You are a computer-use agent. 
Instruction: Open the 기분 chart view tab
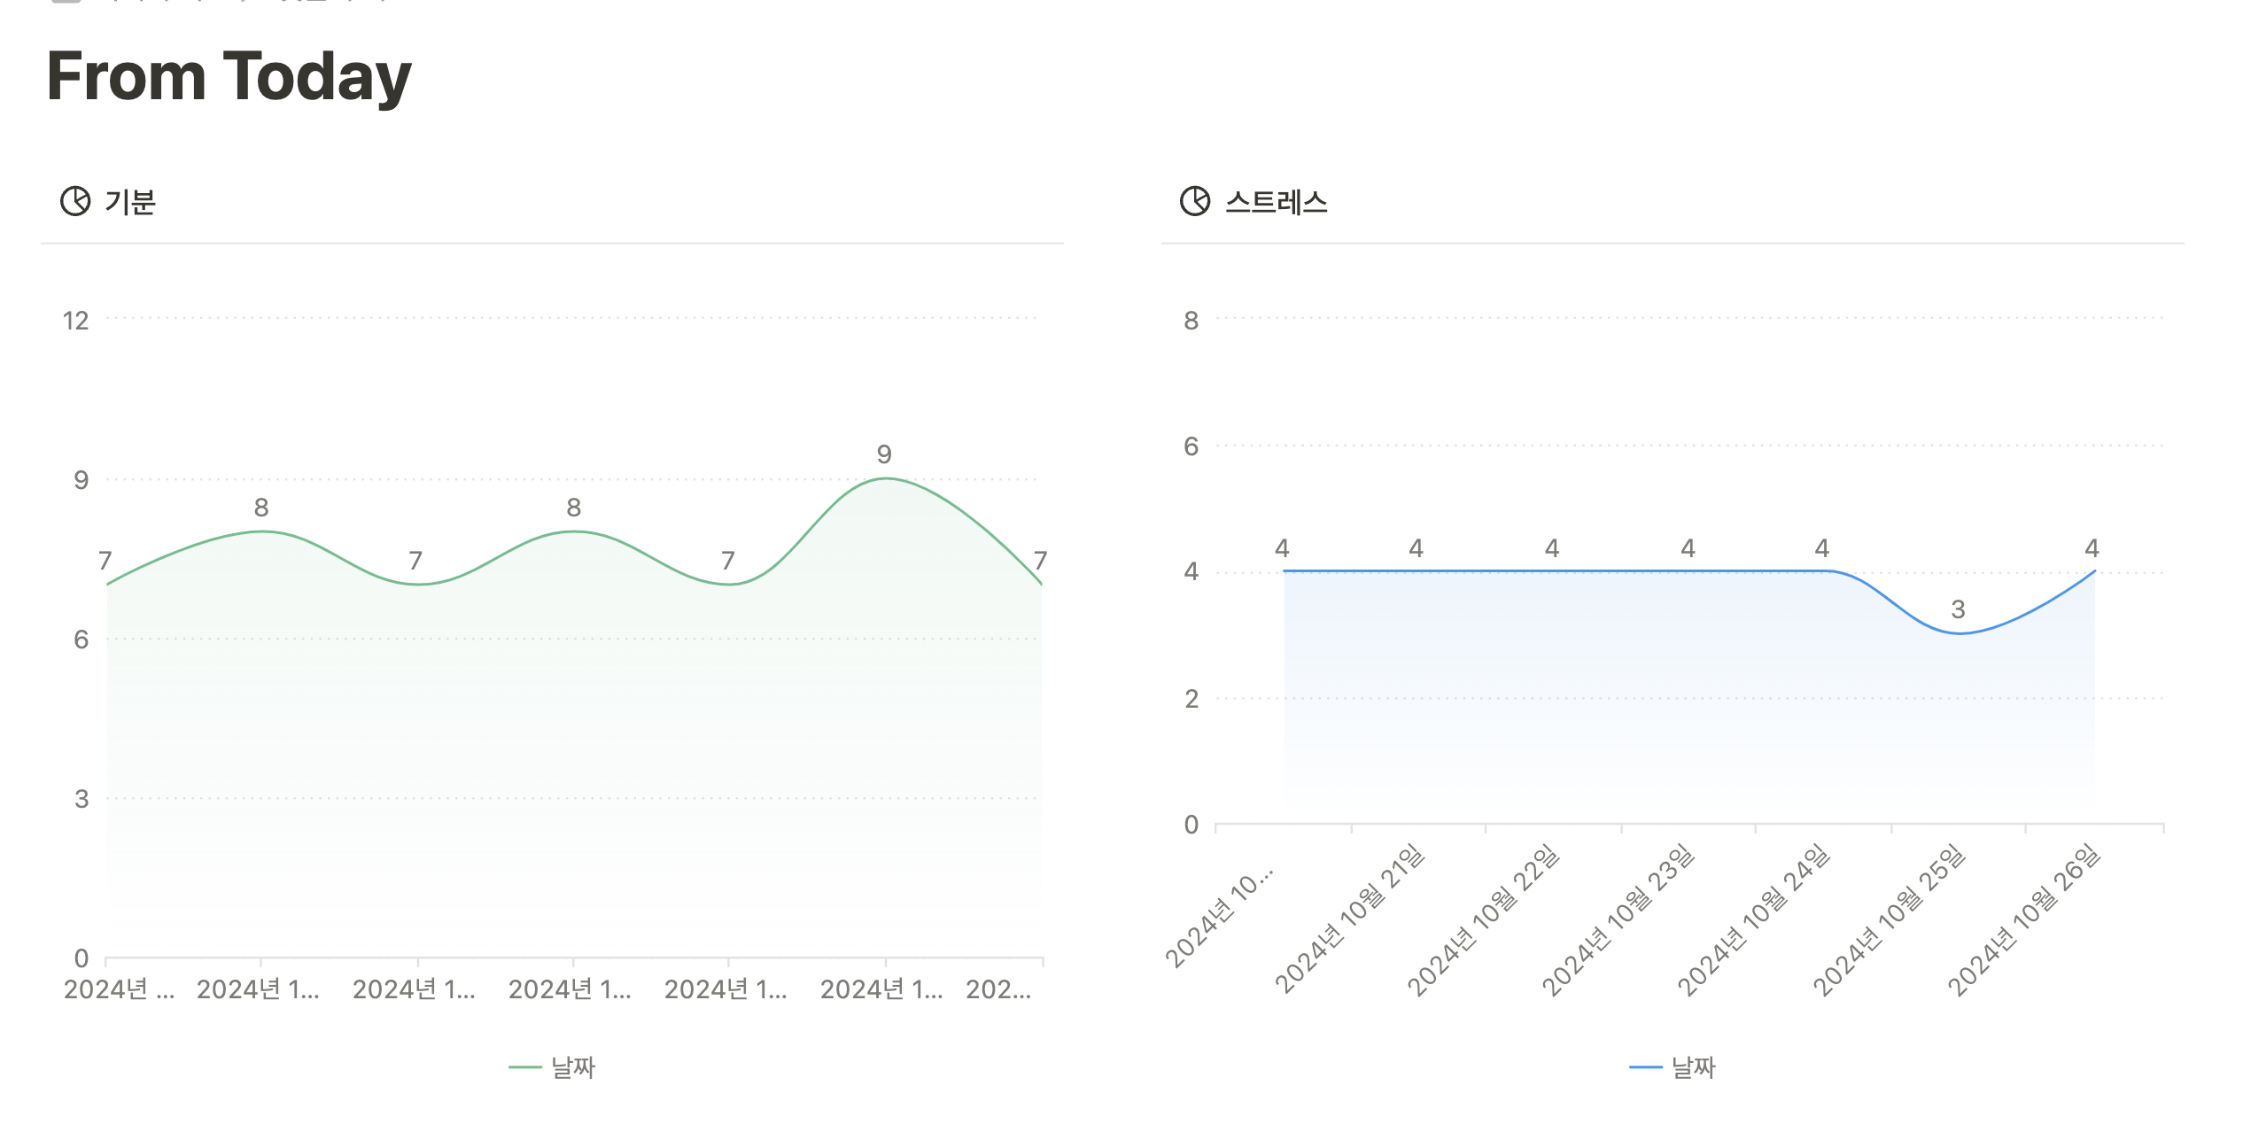(129, 202)
